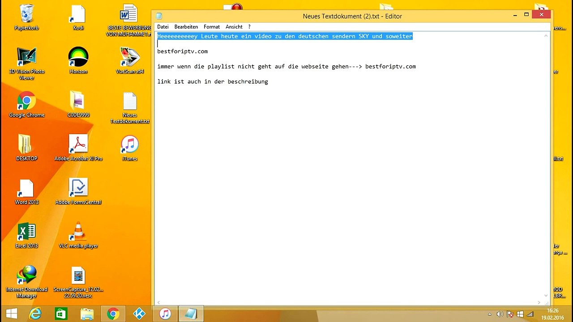Image resolution: width=573 pixels, height=322 pixels.
Task: Select the VueScan x64 shortcut
Action: point(130,60)
